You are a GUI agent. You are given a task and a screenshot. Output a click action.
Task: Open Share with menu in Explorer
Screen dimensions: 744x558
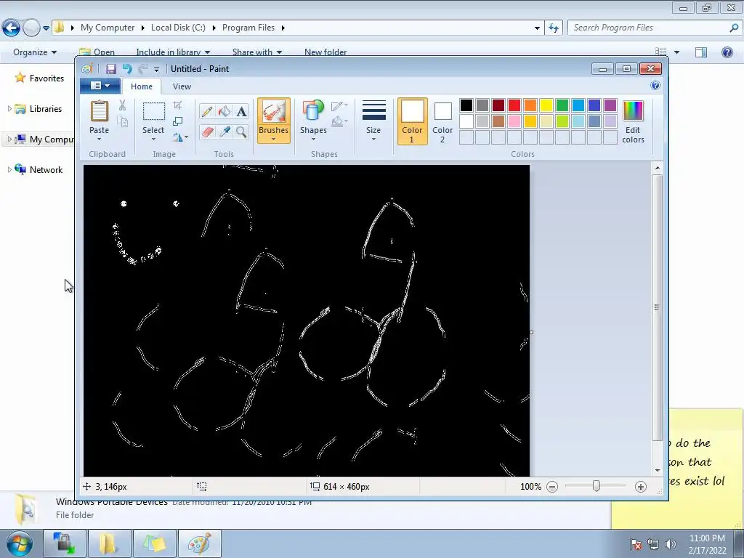(256, 52)
